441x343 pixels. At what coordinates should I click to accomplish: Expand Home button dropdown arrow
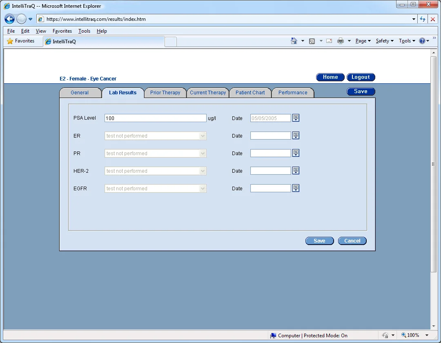303,41
